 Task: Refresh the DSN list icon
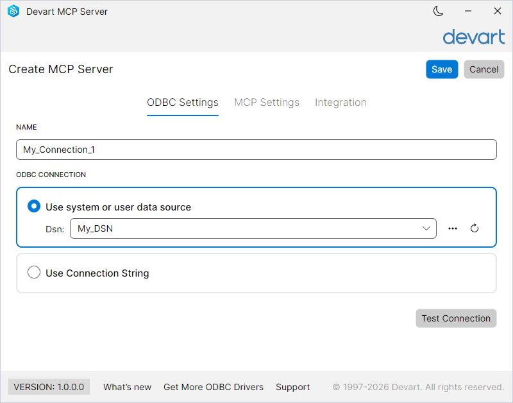475,228
